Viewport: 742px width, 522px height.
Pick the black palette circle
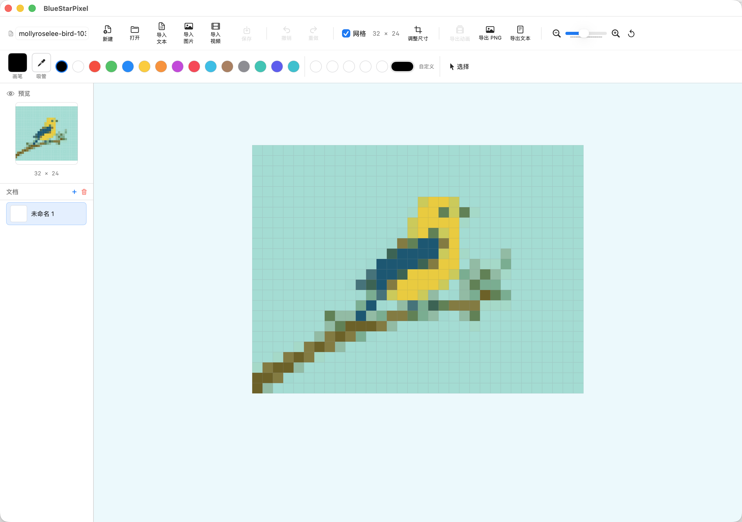point(61,66)
